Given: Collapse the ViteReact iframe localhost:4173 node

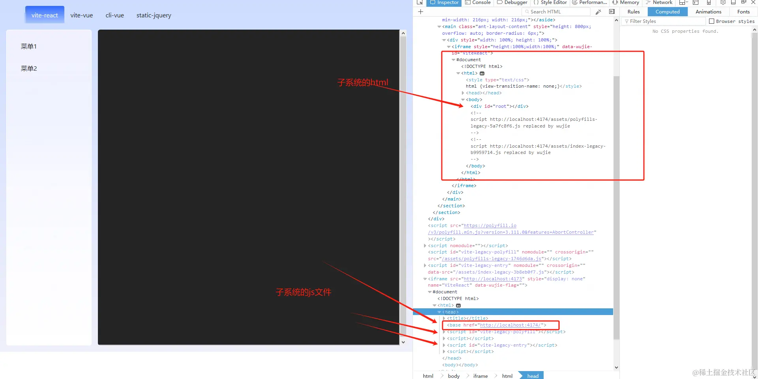Looking at the screenshot, I should (425, 279).
